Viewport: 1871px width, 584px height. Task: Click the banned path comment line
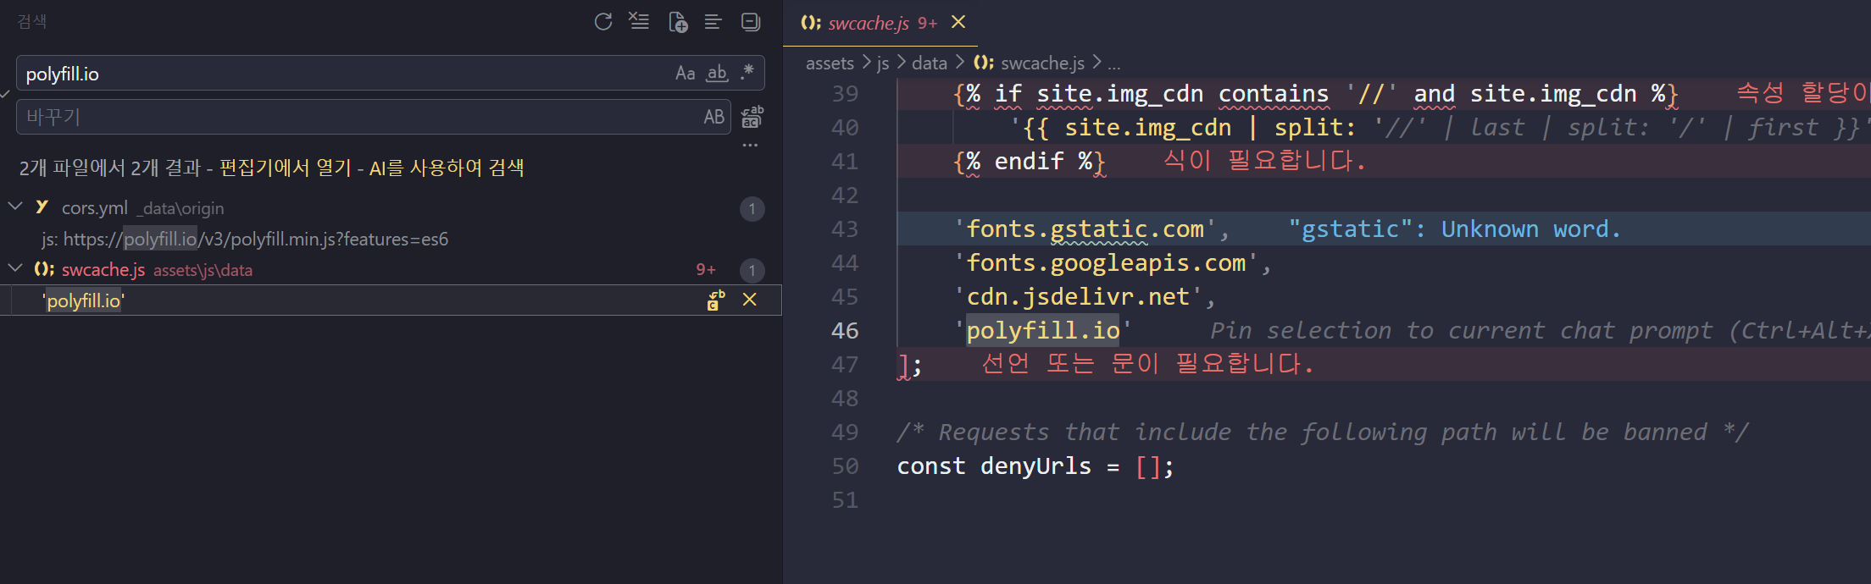click(x=1322, y=432)
